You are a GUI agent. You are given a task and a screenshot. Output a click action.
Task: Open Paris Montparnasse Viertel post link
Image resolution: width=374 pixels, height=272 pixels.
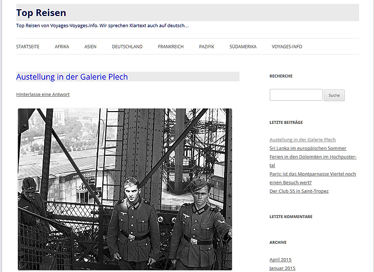(313, 178)
